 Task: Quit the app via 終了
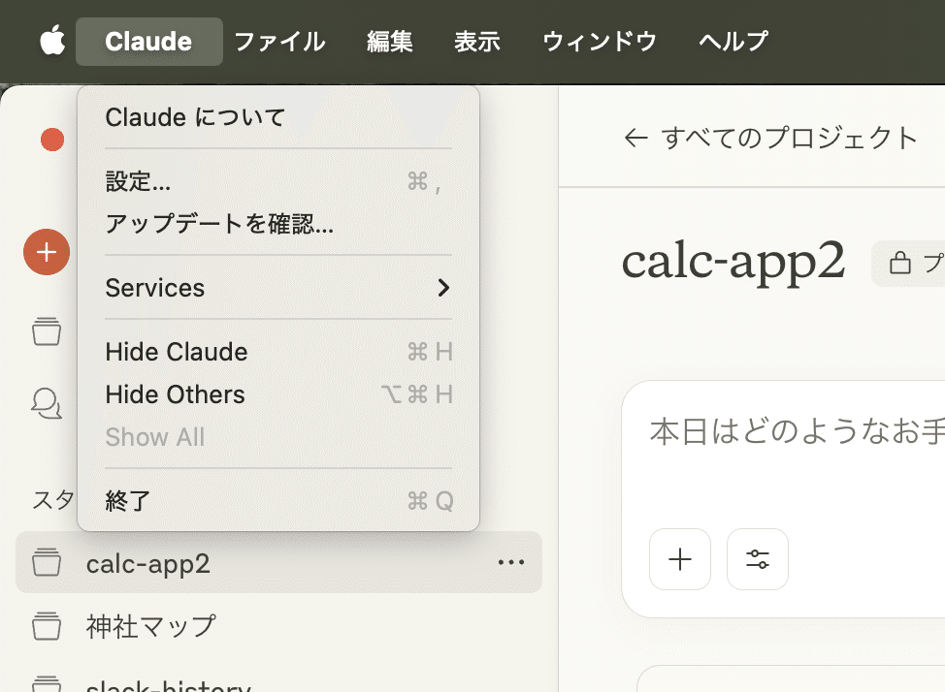tap(123, 501)
